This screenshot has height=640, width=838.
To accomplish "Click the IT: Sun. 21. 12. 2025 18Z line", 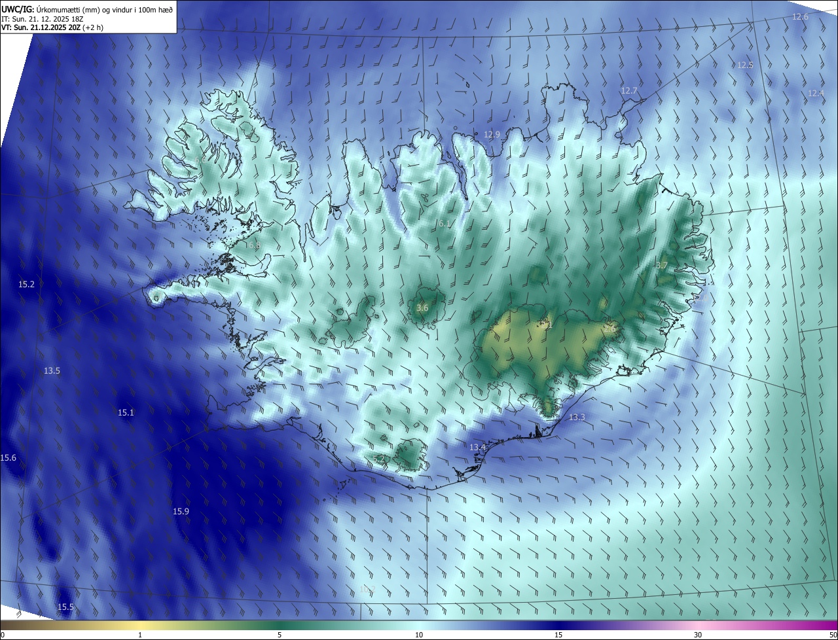I will [43, 18].
